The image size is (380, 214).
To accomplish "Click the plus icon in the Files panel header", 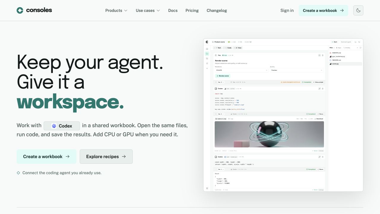I will pyautogui.click(x=357, y=48).
